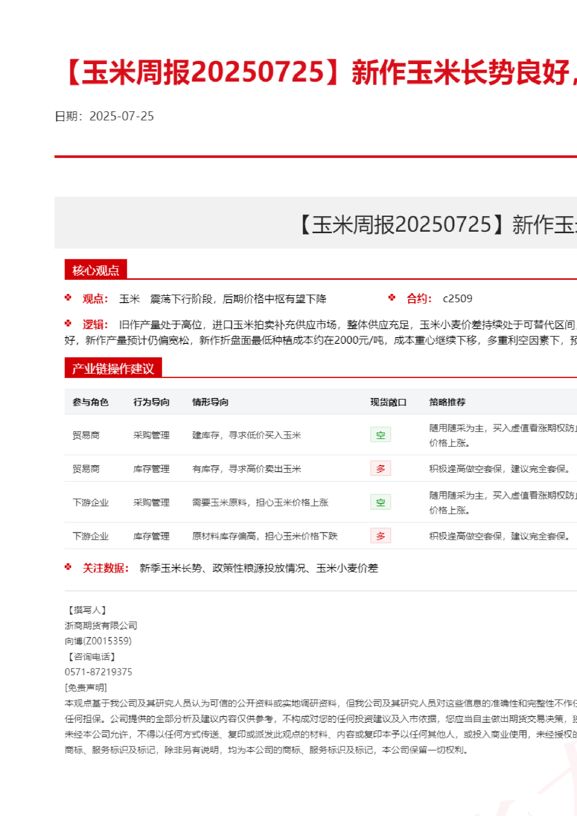Click the red bullet before 合约

(x=392, y=298)
